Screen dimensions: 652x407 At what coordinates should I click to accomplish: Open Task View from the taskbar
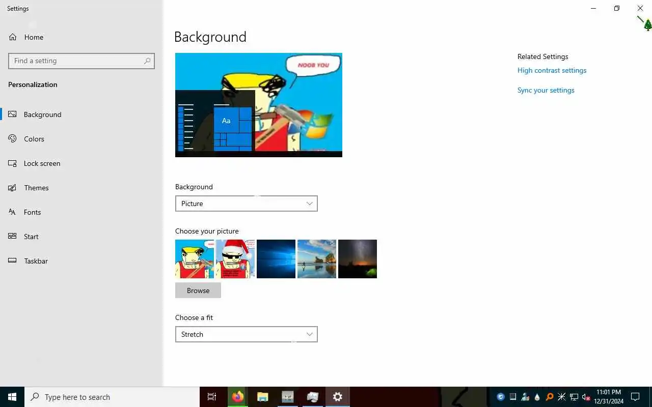point(212,397)
